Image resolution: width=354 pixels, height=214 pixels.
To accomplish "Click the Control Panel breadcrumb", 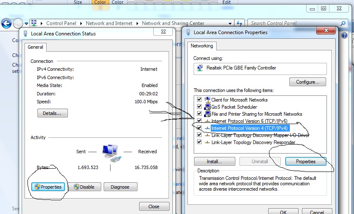I will 61,23.
